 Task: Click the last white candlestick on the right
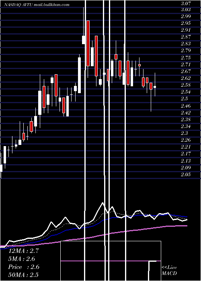[x=155, y=87]
